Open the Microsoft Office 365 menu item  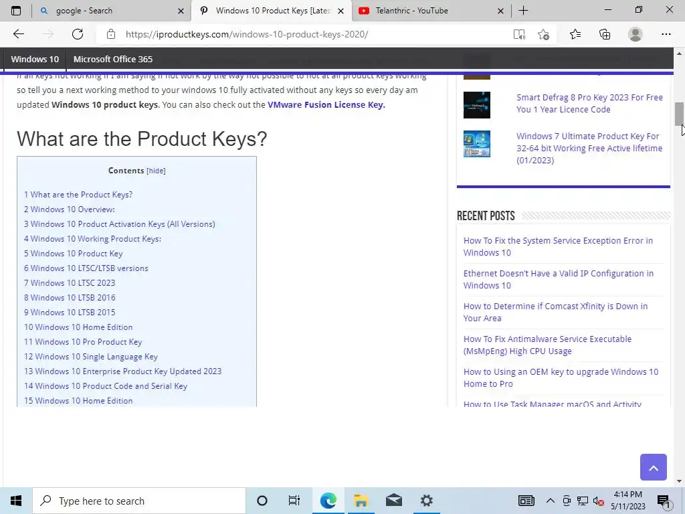pos(112,59)
